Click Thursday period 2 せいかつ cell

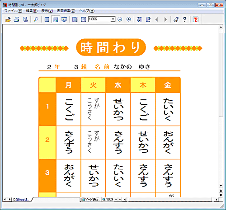click(143, 142)
